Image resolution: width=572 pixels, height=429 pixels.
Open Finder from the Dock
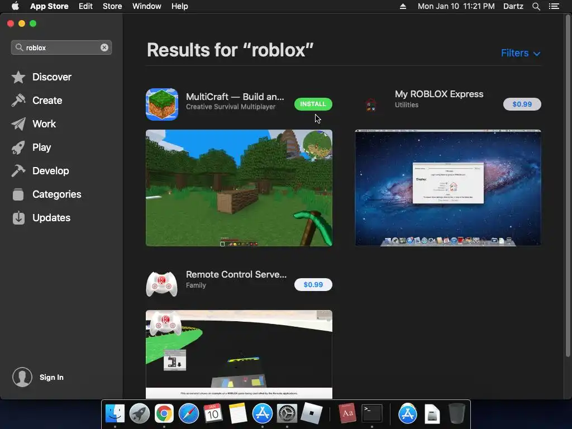tap(115, 414)
